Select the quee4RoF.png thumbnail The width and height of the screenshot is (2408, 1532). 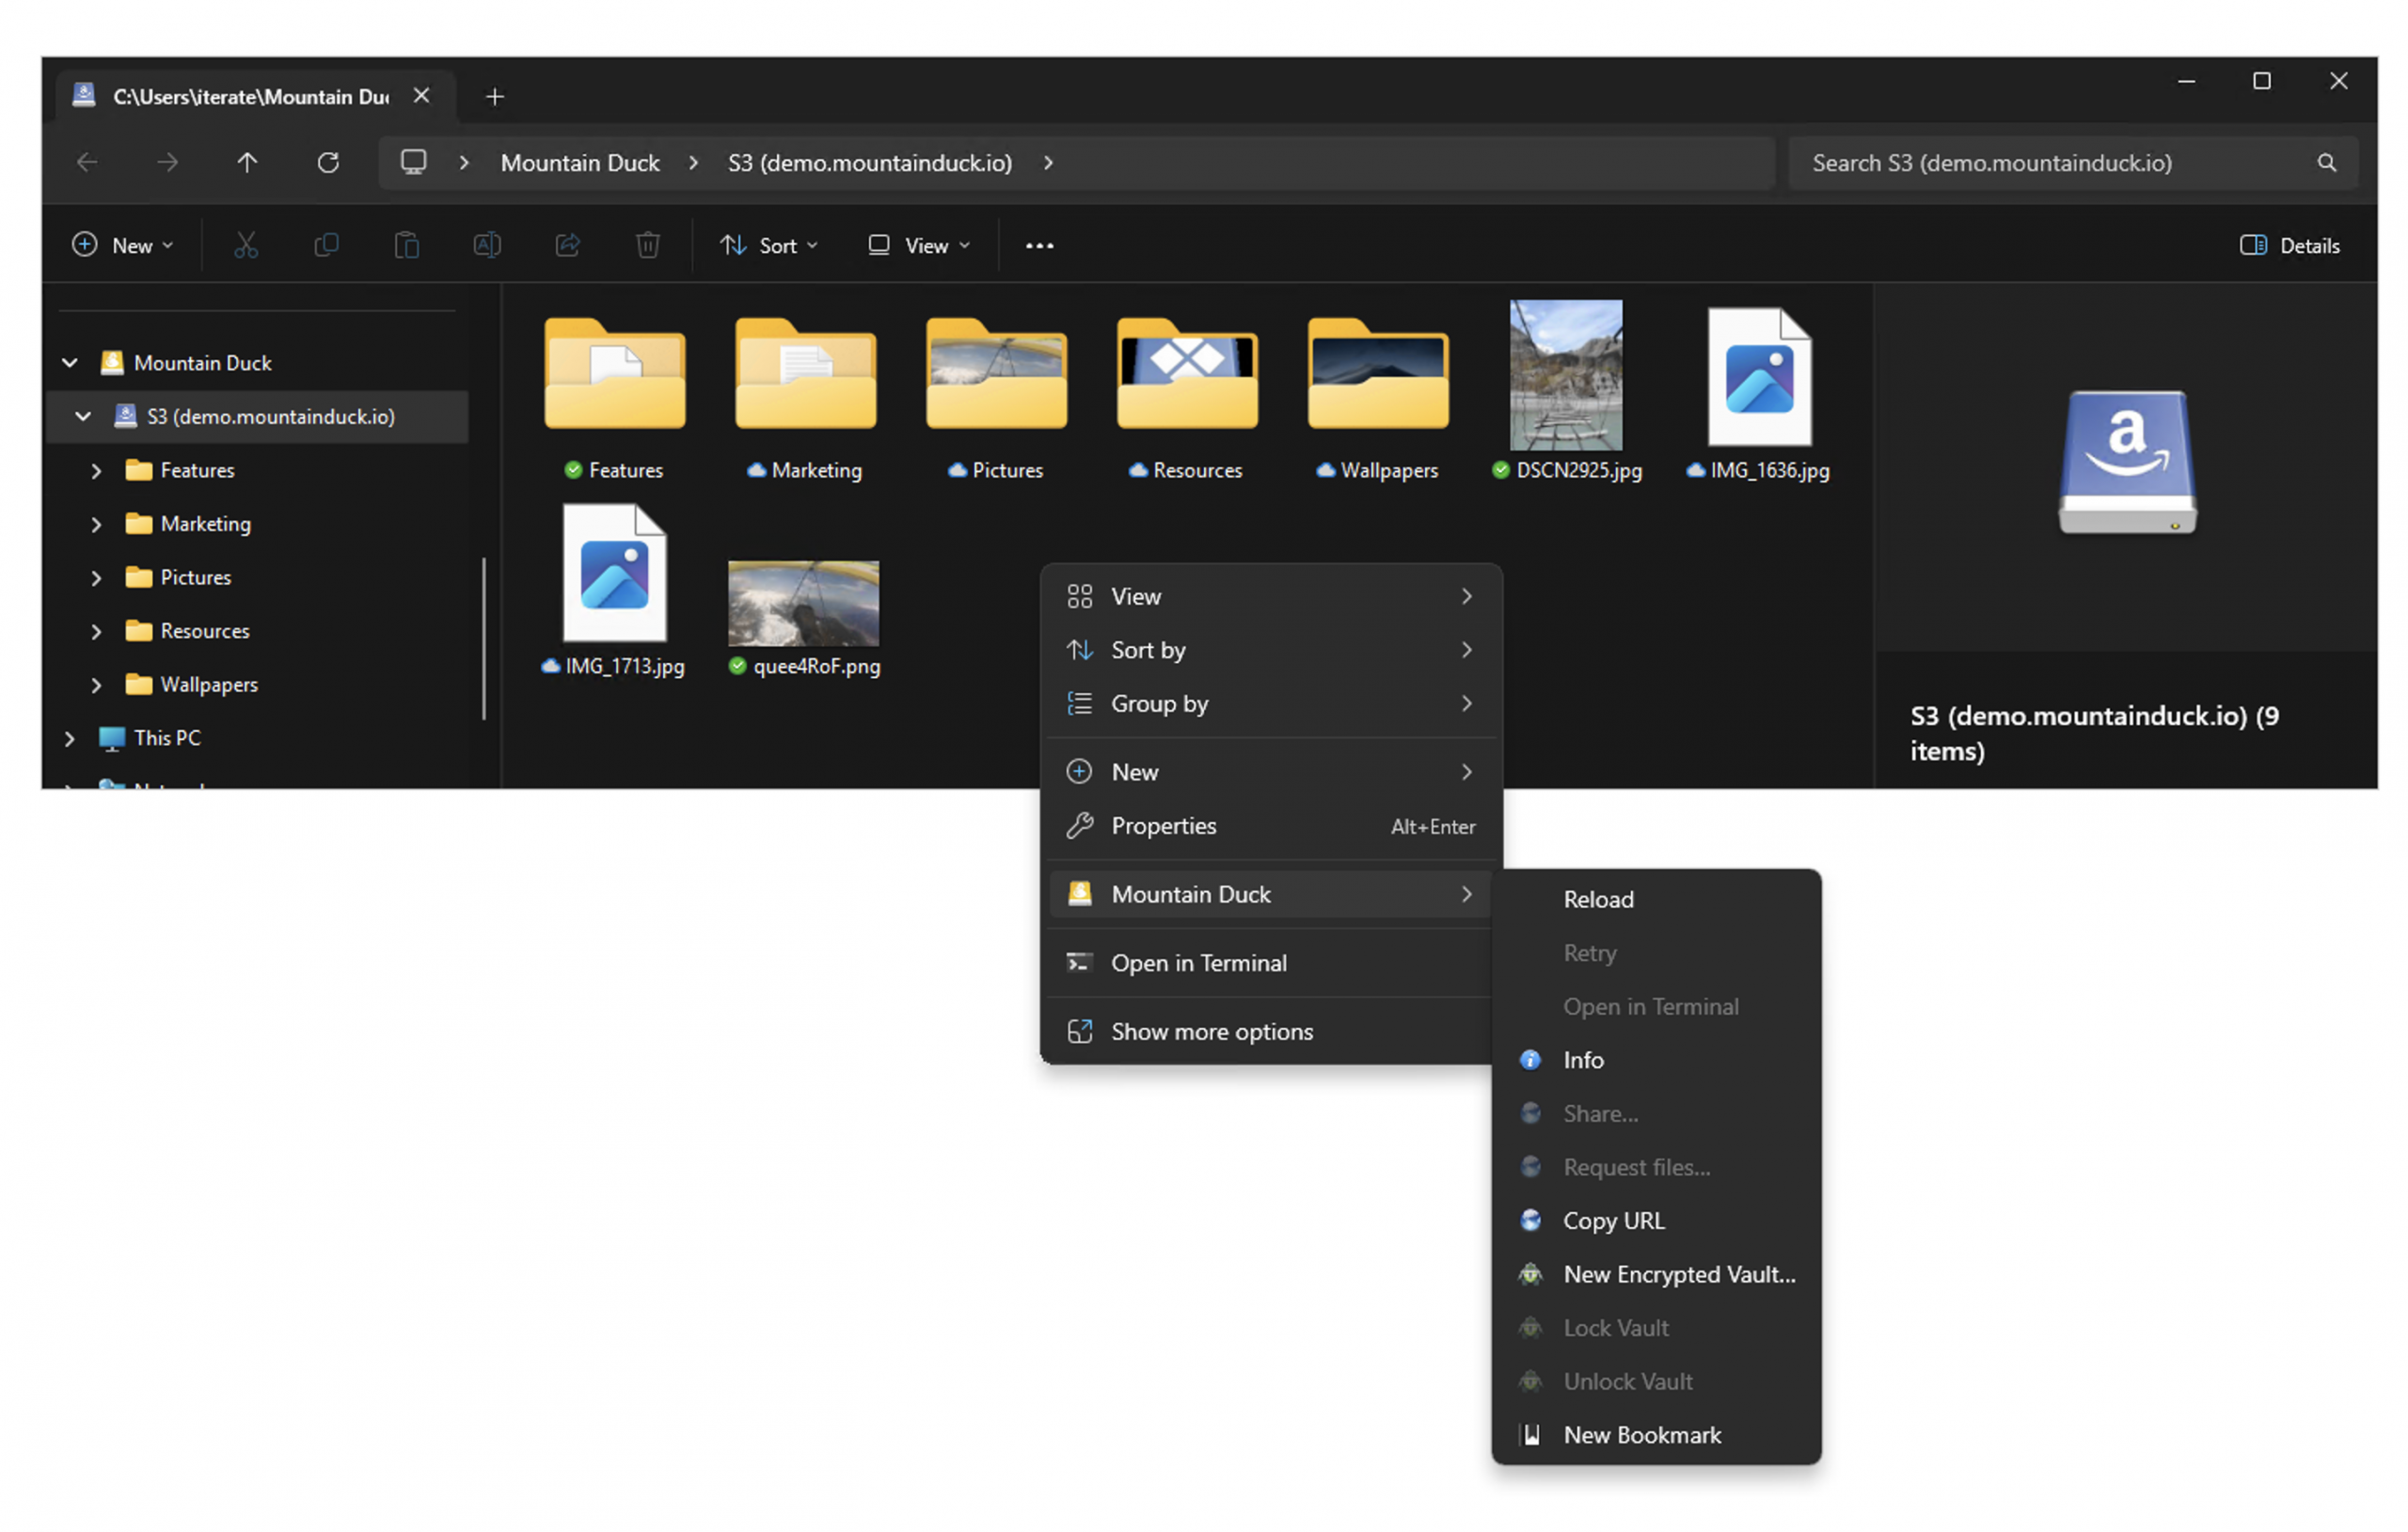click(x=804, y=603)
